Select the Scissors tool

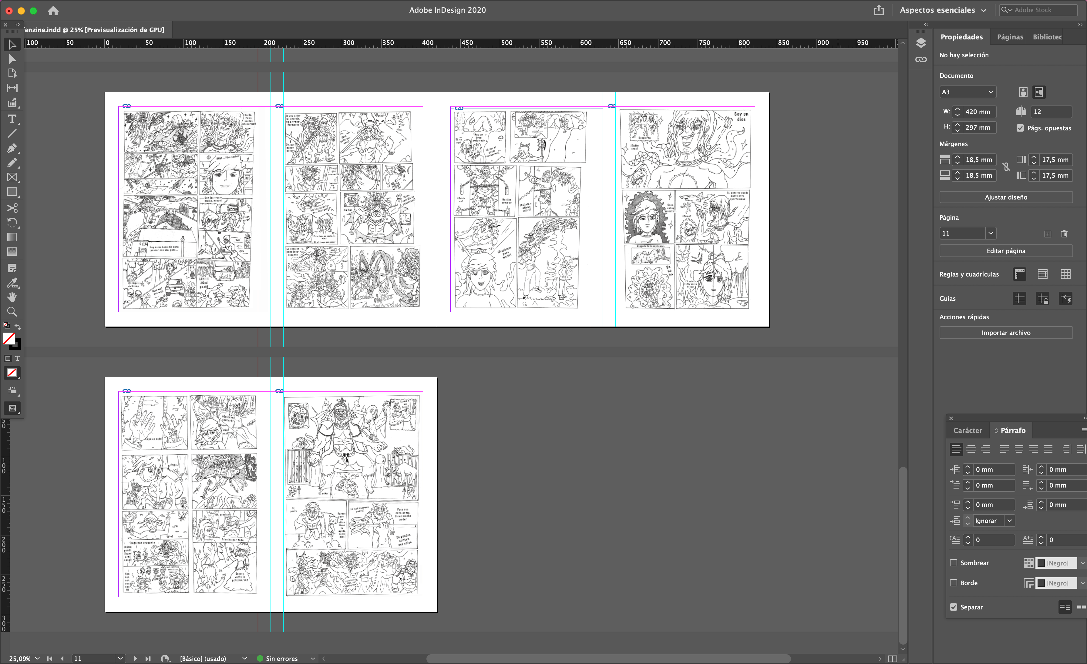(12, 208)
